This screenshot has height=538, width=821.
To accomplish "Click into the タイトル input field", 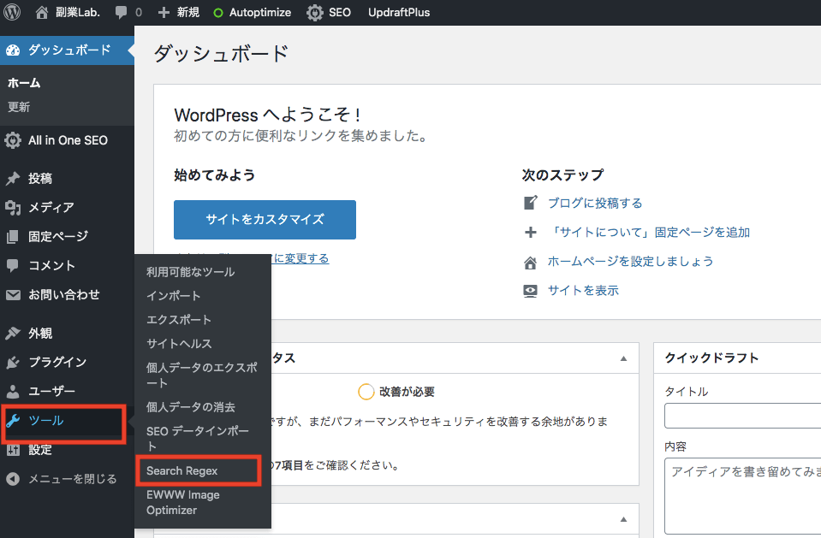I will pyautogui.click(x=742, y=416).
